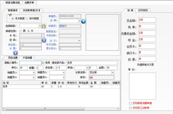Expand the 销售员2 dropdown
Image resolution: width=173 pixels, height=114 pixels.
(64, 73)
